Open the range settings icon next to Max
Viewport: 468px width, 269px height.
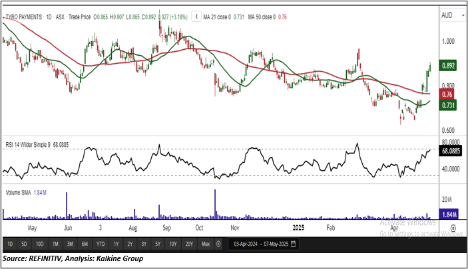click(218, 244)
